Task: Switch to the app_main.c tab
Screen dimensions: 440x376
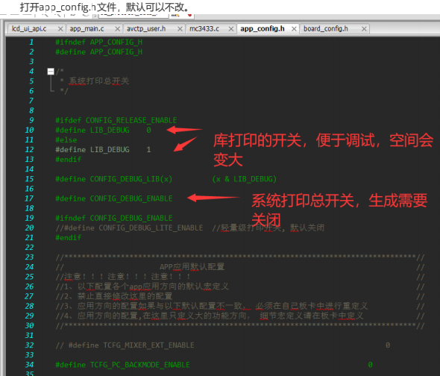Action: coord(87,28)
